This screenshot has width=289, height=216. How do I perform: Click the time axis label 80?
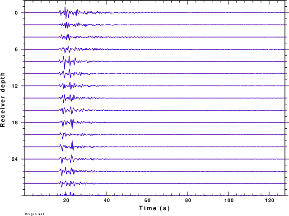coord(188,200)
